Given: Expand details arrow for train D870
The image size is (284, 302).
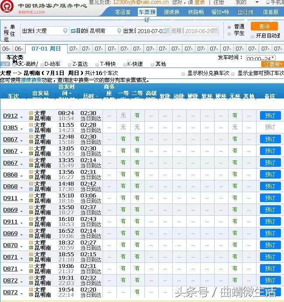Looking at the screenshot, I should [x=21, y=247].
